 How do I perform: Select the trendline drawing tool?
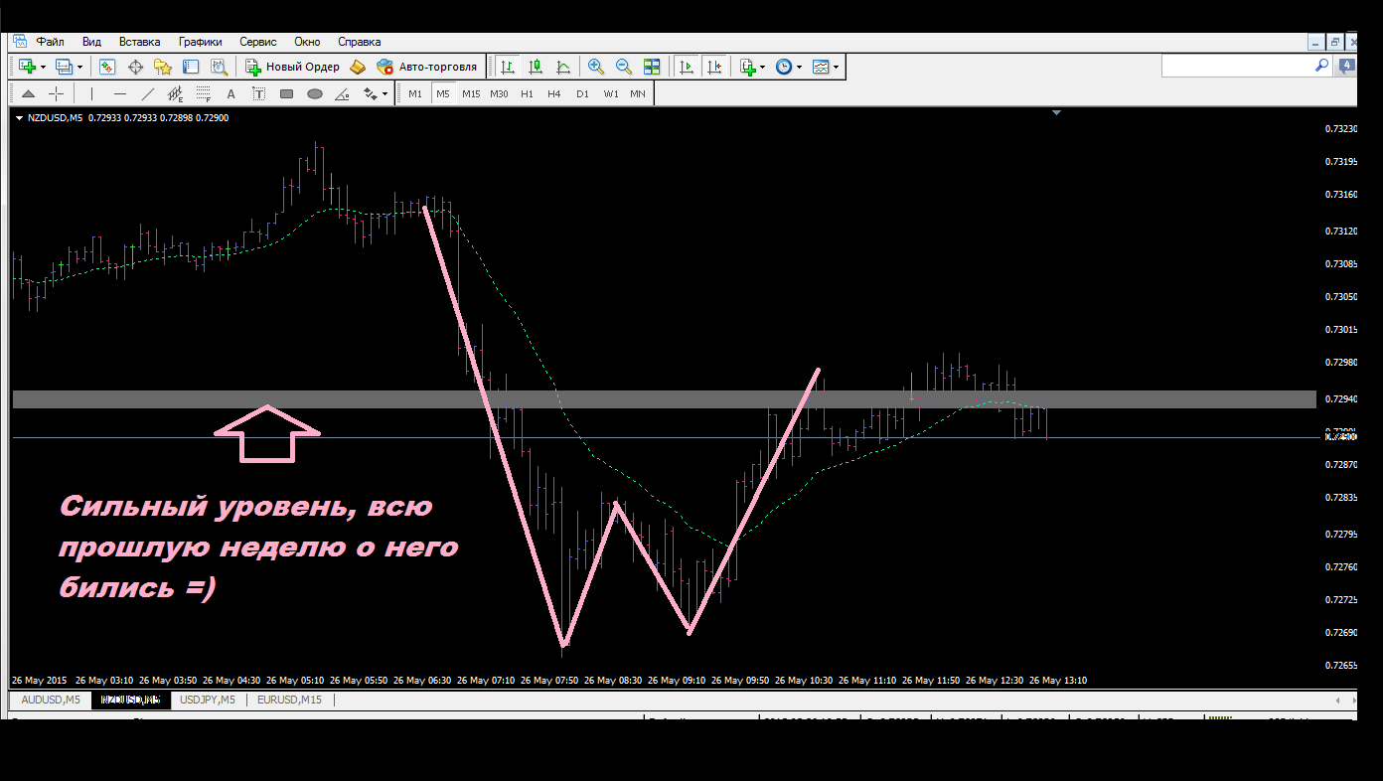pos(148,94)
